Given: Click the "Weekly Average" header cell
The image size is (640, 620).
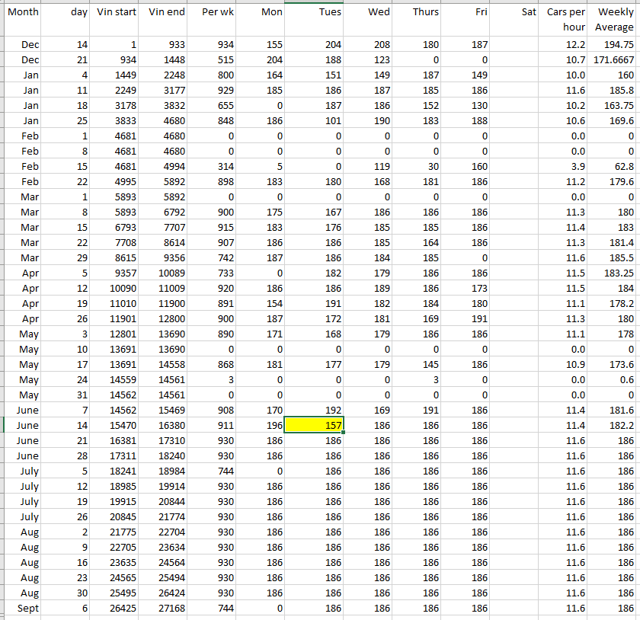Looking at the screenshot, I should (x=614, y=20).
